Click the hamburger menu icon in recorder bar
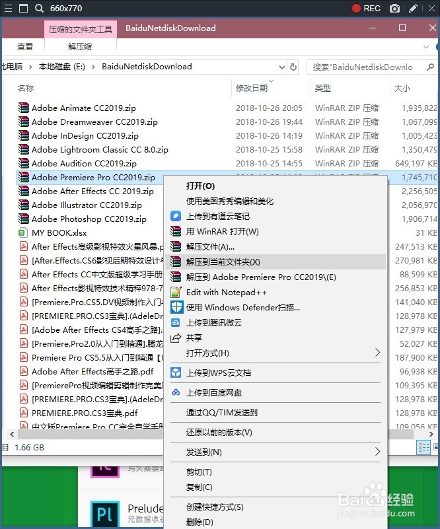440x529 pixels. (8, 8)
